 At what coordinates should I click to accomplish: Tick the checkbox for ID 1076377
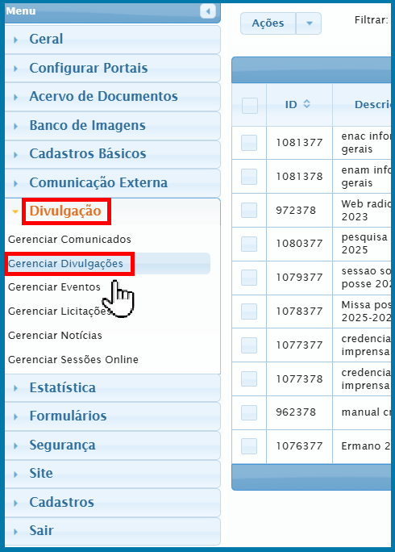[249, 446]
